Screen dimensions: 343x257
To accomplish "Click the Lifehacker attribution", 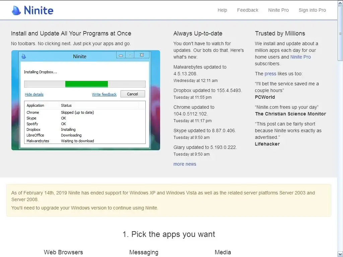I will pyautogui.click(x=267, y=144).
